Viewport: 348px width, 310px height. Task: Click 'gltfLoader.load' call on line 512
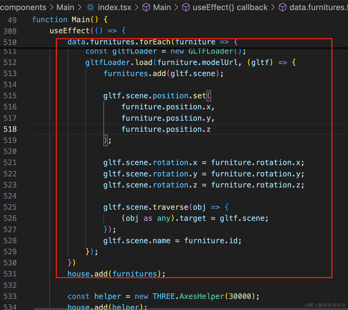(x=119, y=62)
